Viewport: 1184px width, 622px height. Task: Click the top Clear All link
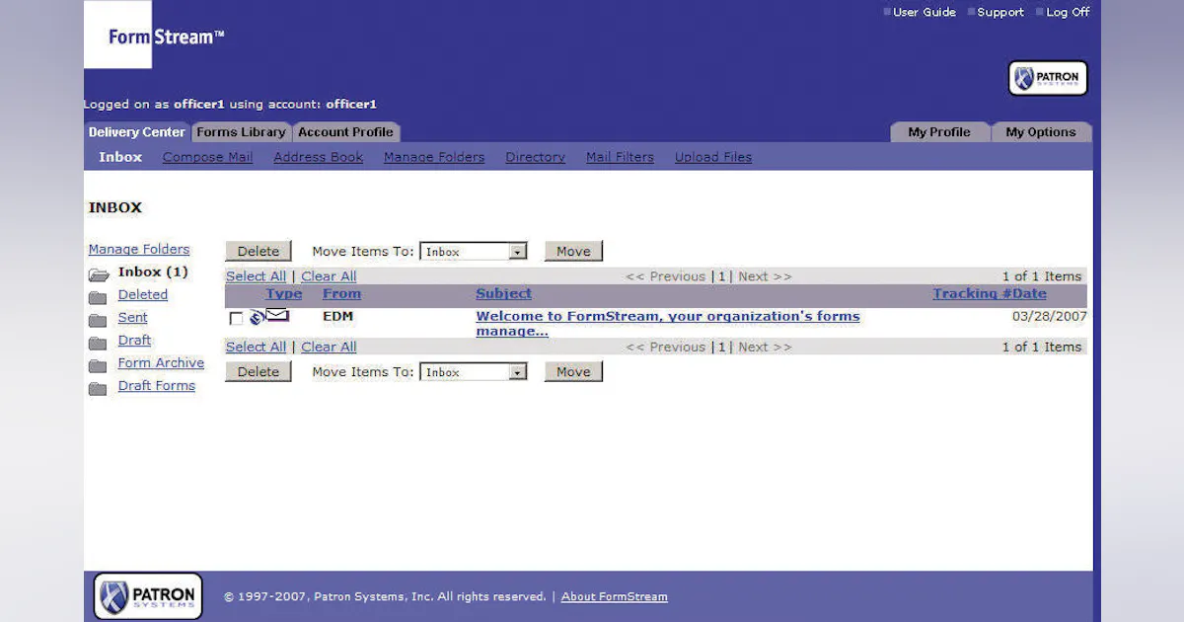[x=329, y=276]
